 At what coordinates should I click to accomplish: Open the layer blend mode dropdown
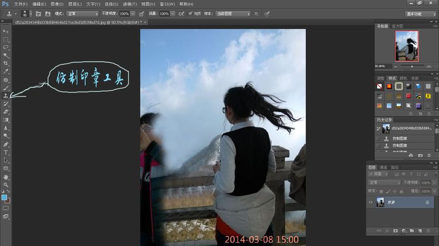point(384,183)
